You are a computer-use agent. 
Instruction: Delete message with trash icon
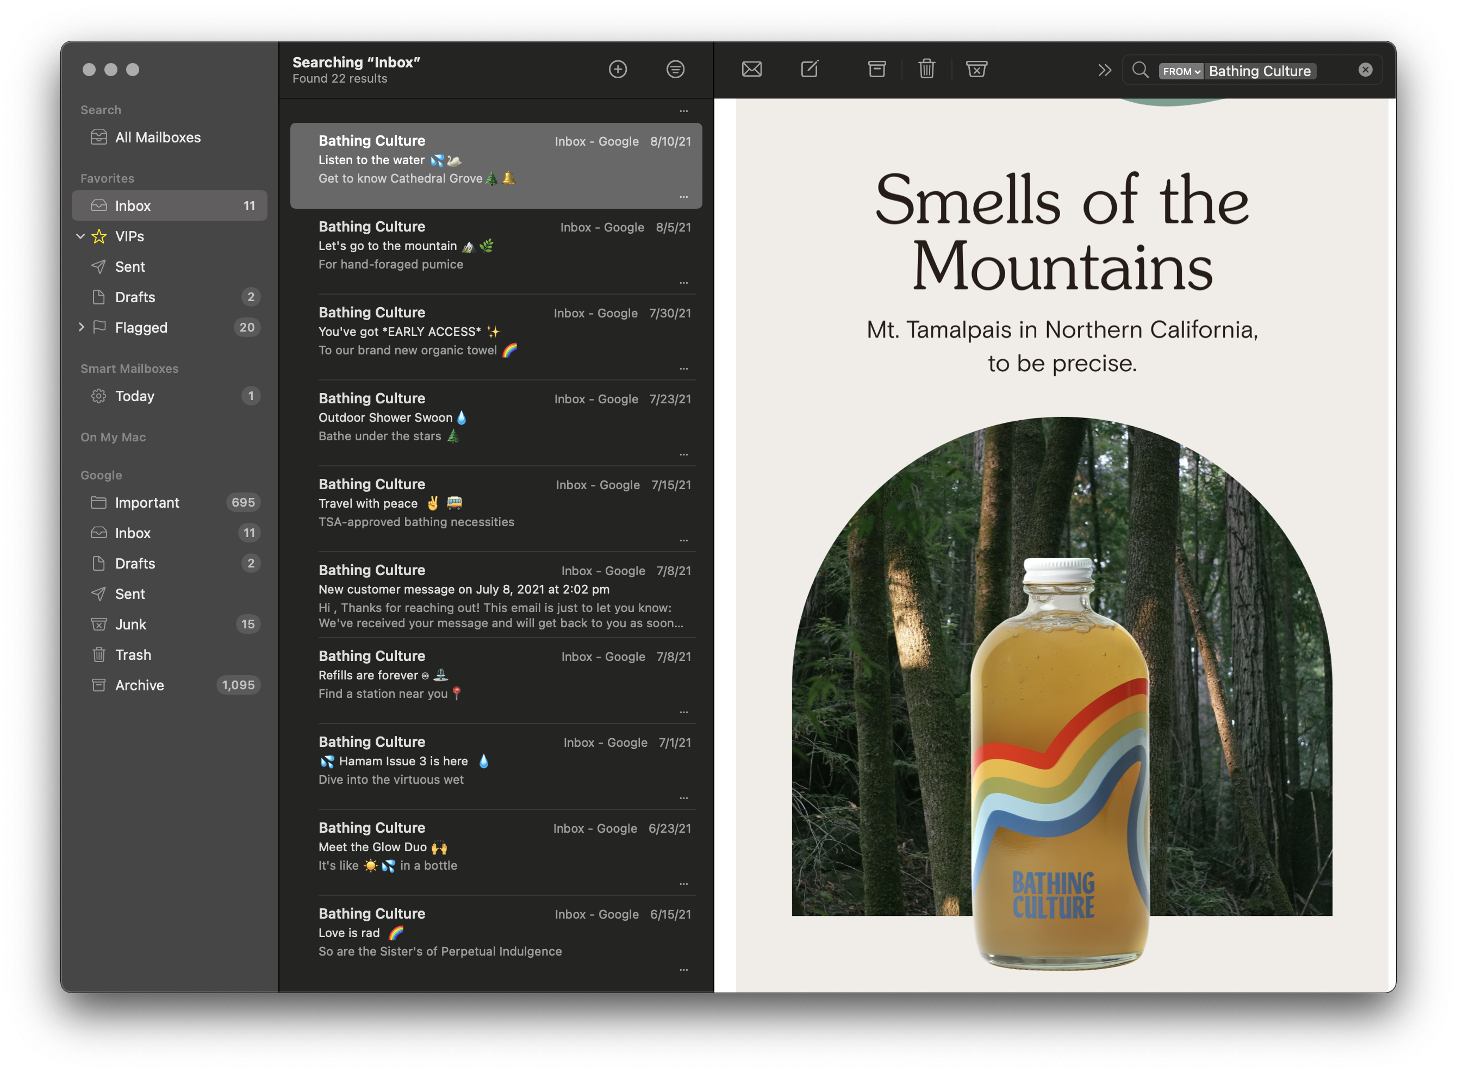click(926, 69)
